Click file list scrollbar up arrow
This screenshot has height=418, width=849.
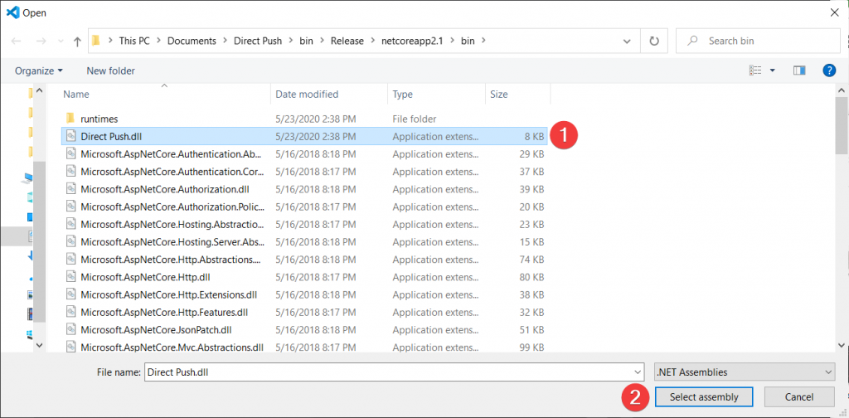[842, 91]
